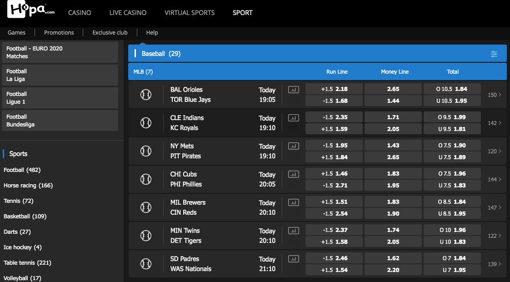Click baseball icon beside CHI Cubs match
This screenshot has width=510, height=282.
pyautogui.click(x=146, y=179)
